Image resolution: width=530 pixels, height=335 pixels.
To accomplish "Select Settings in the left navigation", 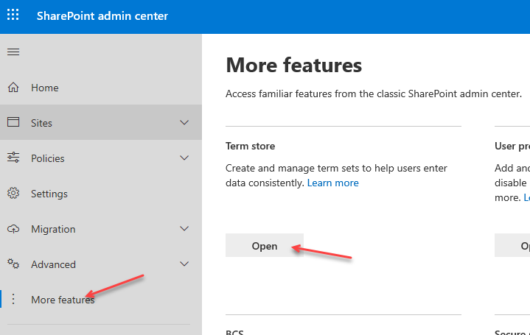I will 49,194.
